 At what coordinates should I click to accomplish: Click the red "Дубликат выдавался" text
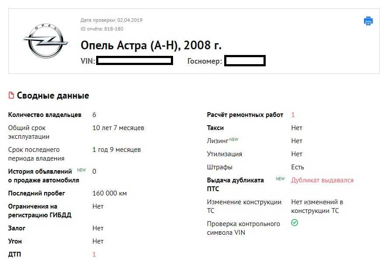click(x=322, y=180)
